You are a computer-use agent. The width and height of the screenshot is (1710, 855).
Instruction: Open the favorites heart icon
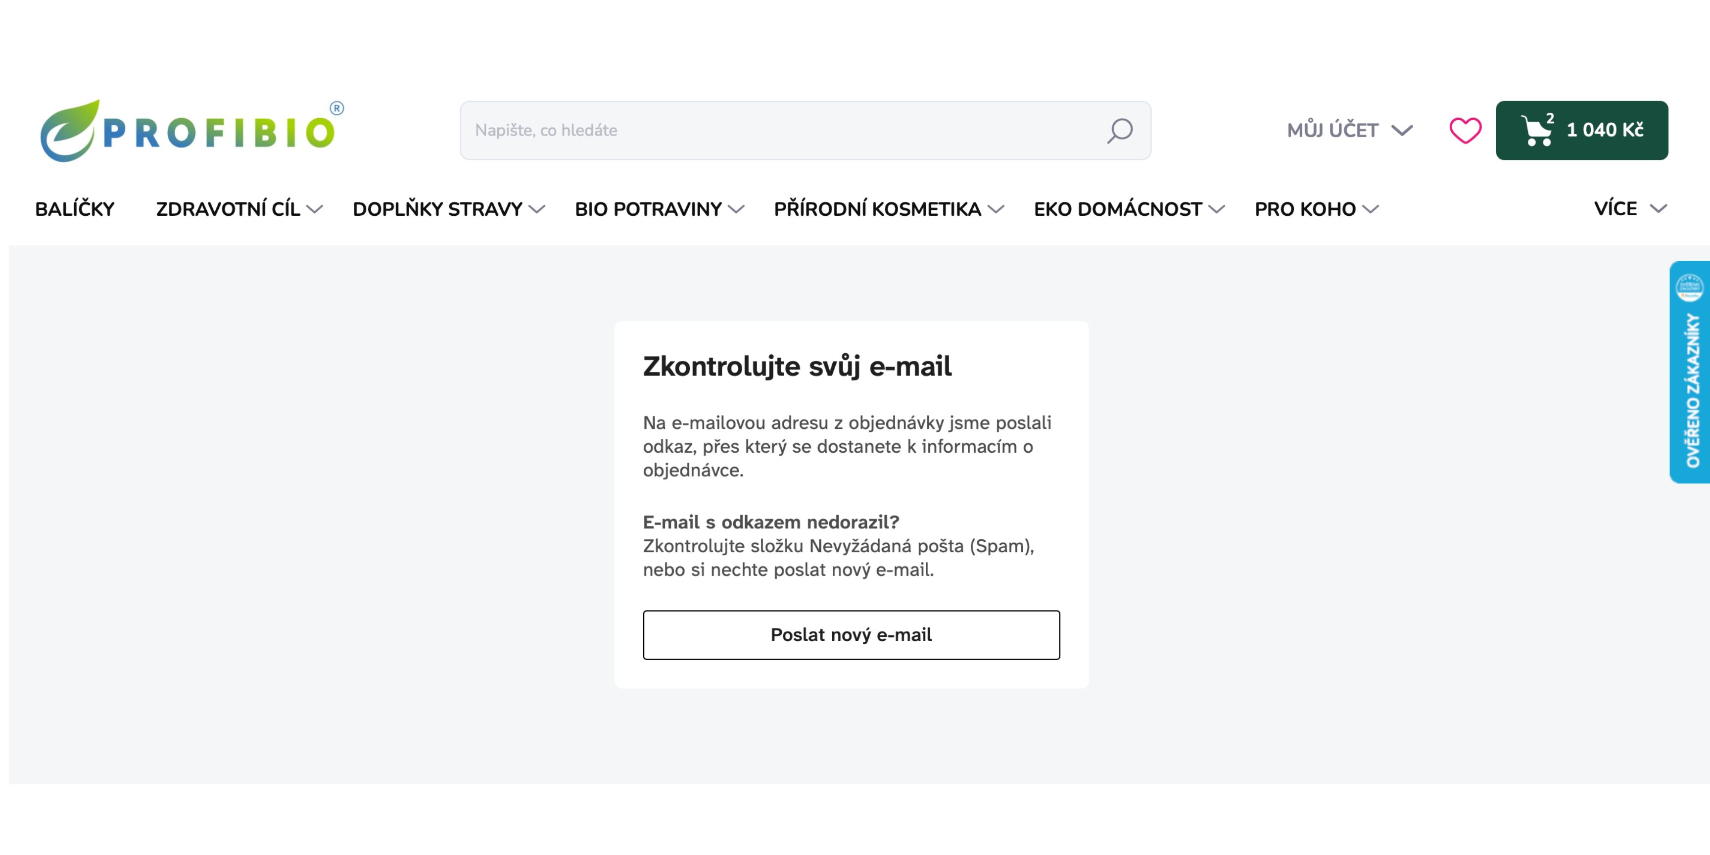(1465, 130)
